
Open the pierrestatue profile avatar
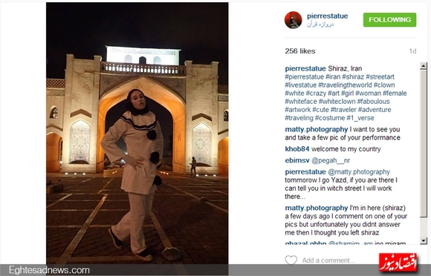pos(293,20)
